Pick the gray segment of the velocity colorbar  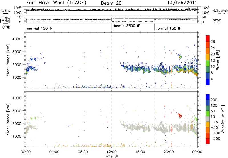coord(208,119)
